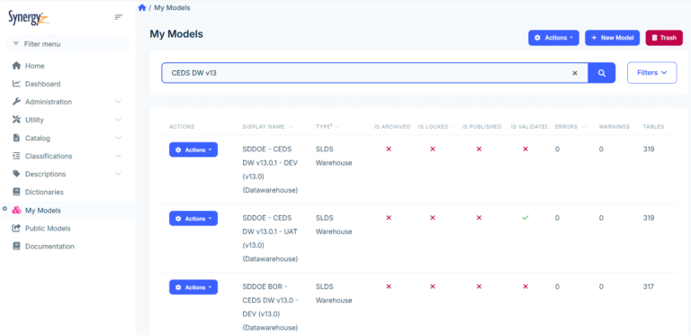Click the magnifier search button

pos(602,73)
